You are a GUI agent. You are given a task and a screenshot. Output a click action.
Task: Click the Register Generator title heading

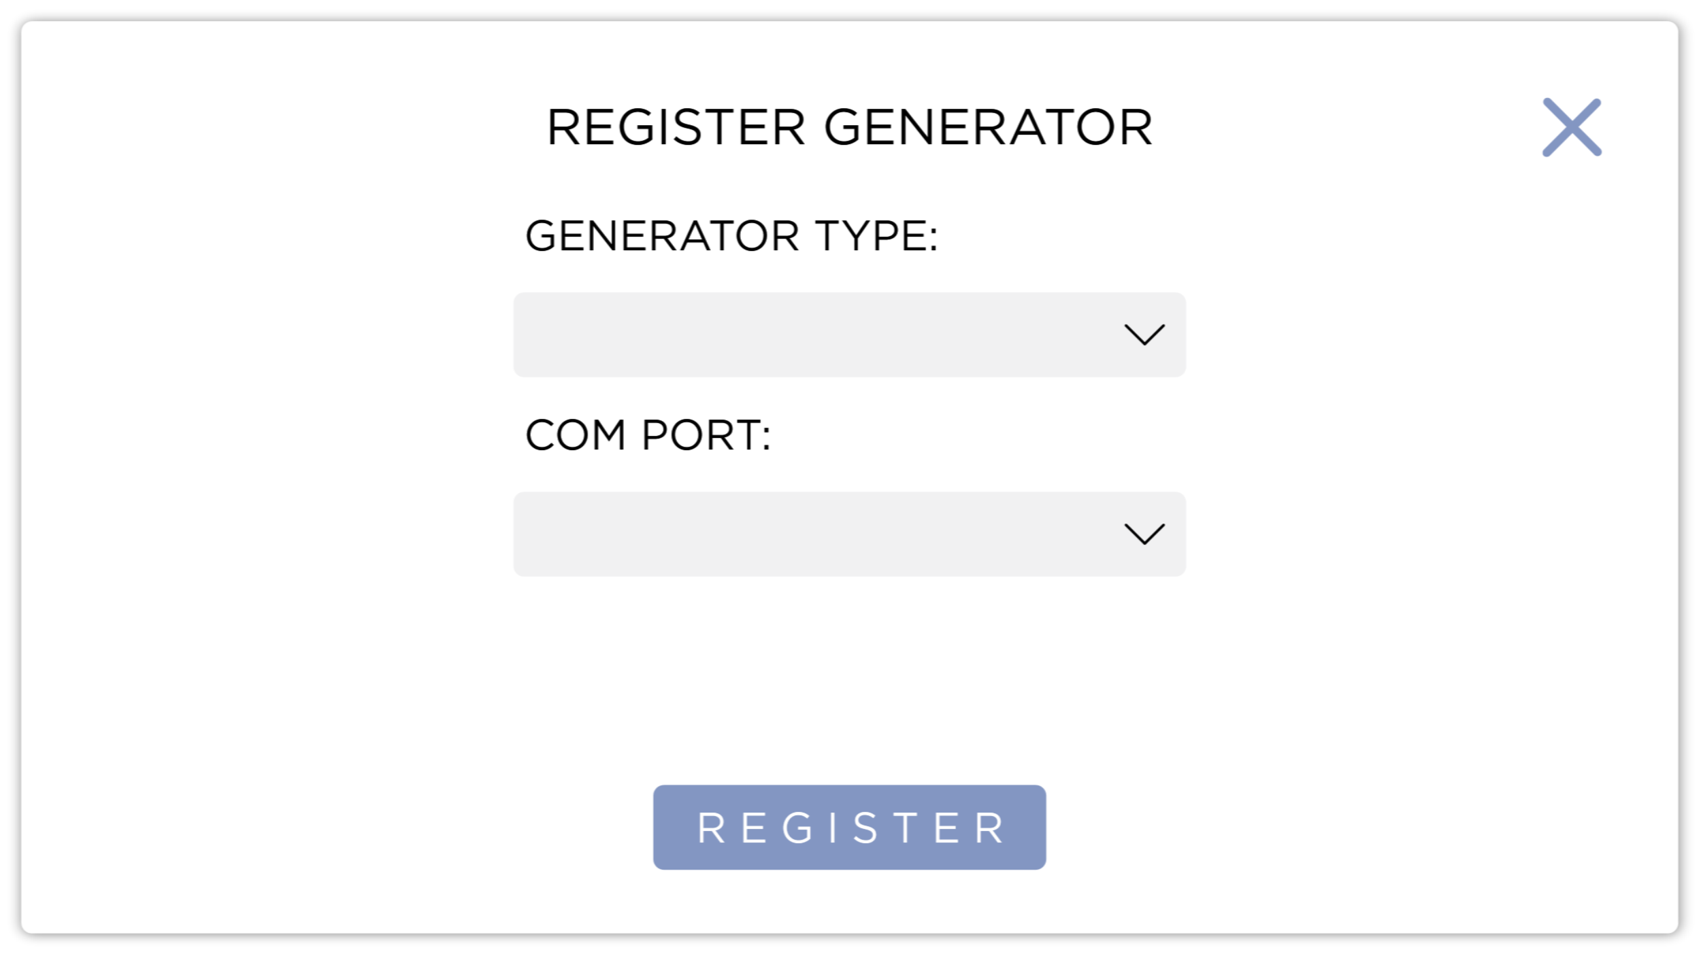coord(849,127)
